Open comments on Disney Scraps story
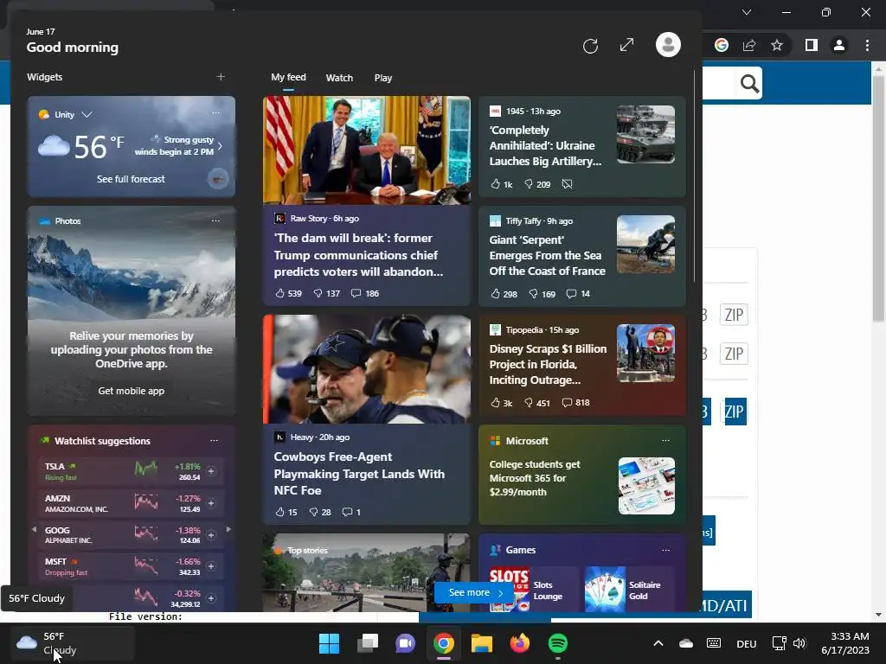 [575, 403]
